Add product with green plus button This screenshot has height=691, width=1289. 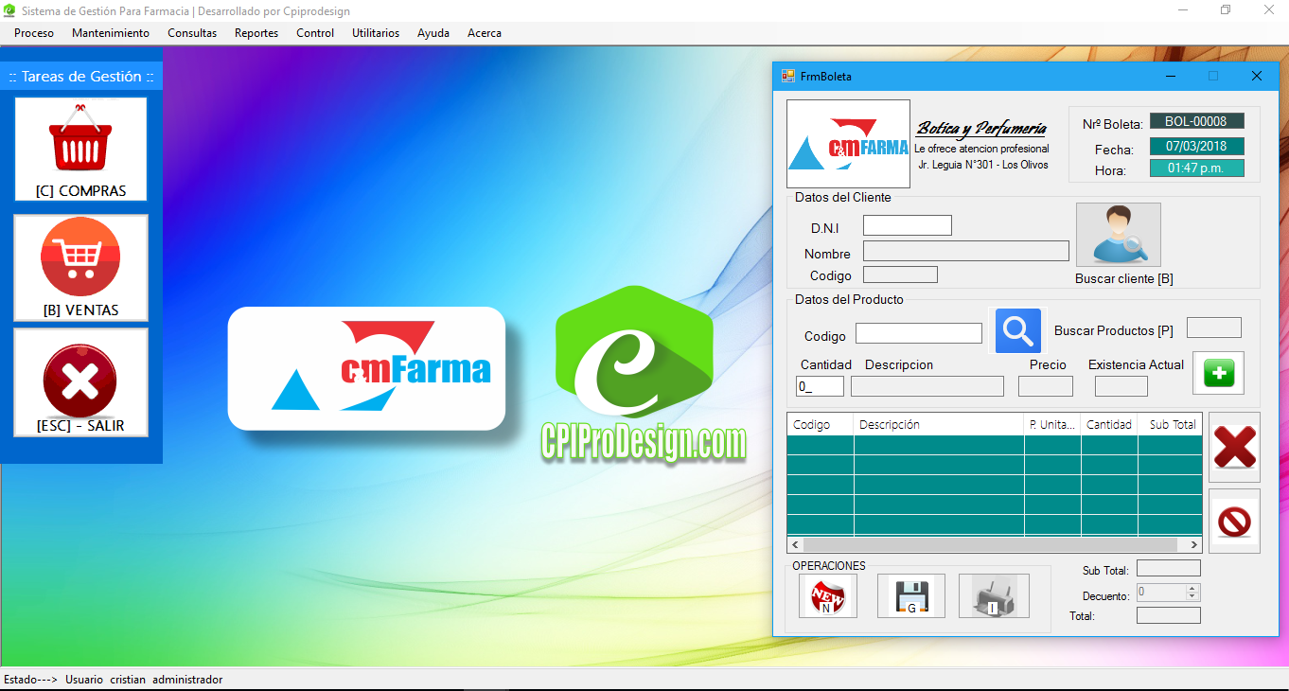(x=1218, y=373)
